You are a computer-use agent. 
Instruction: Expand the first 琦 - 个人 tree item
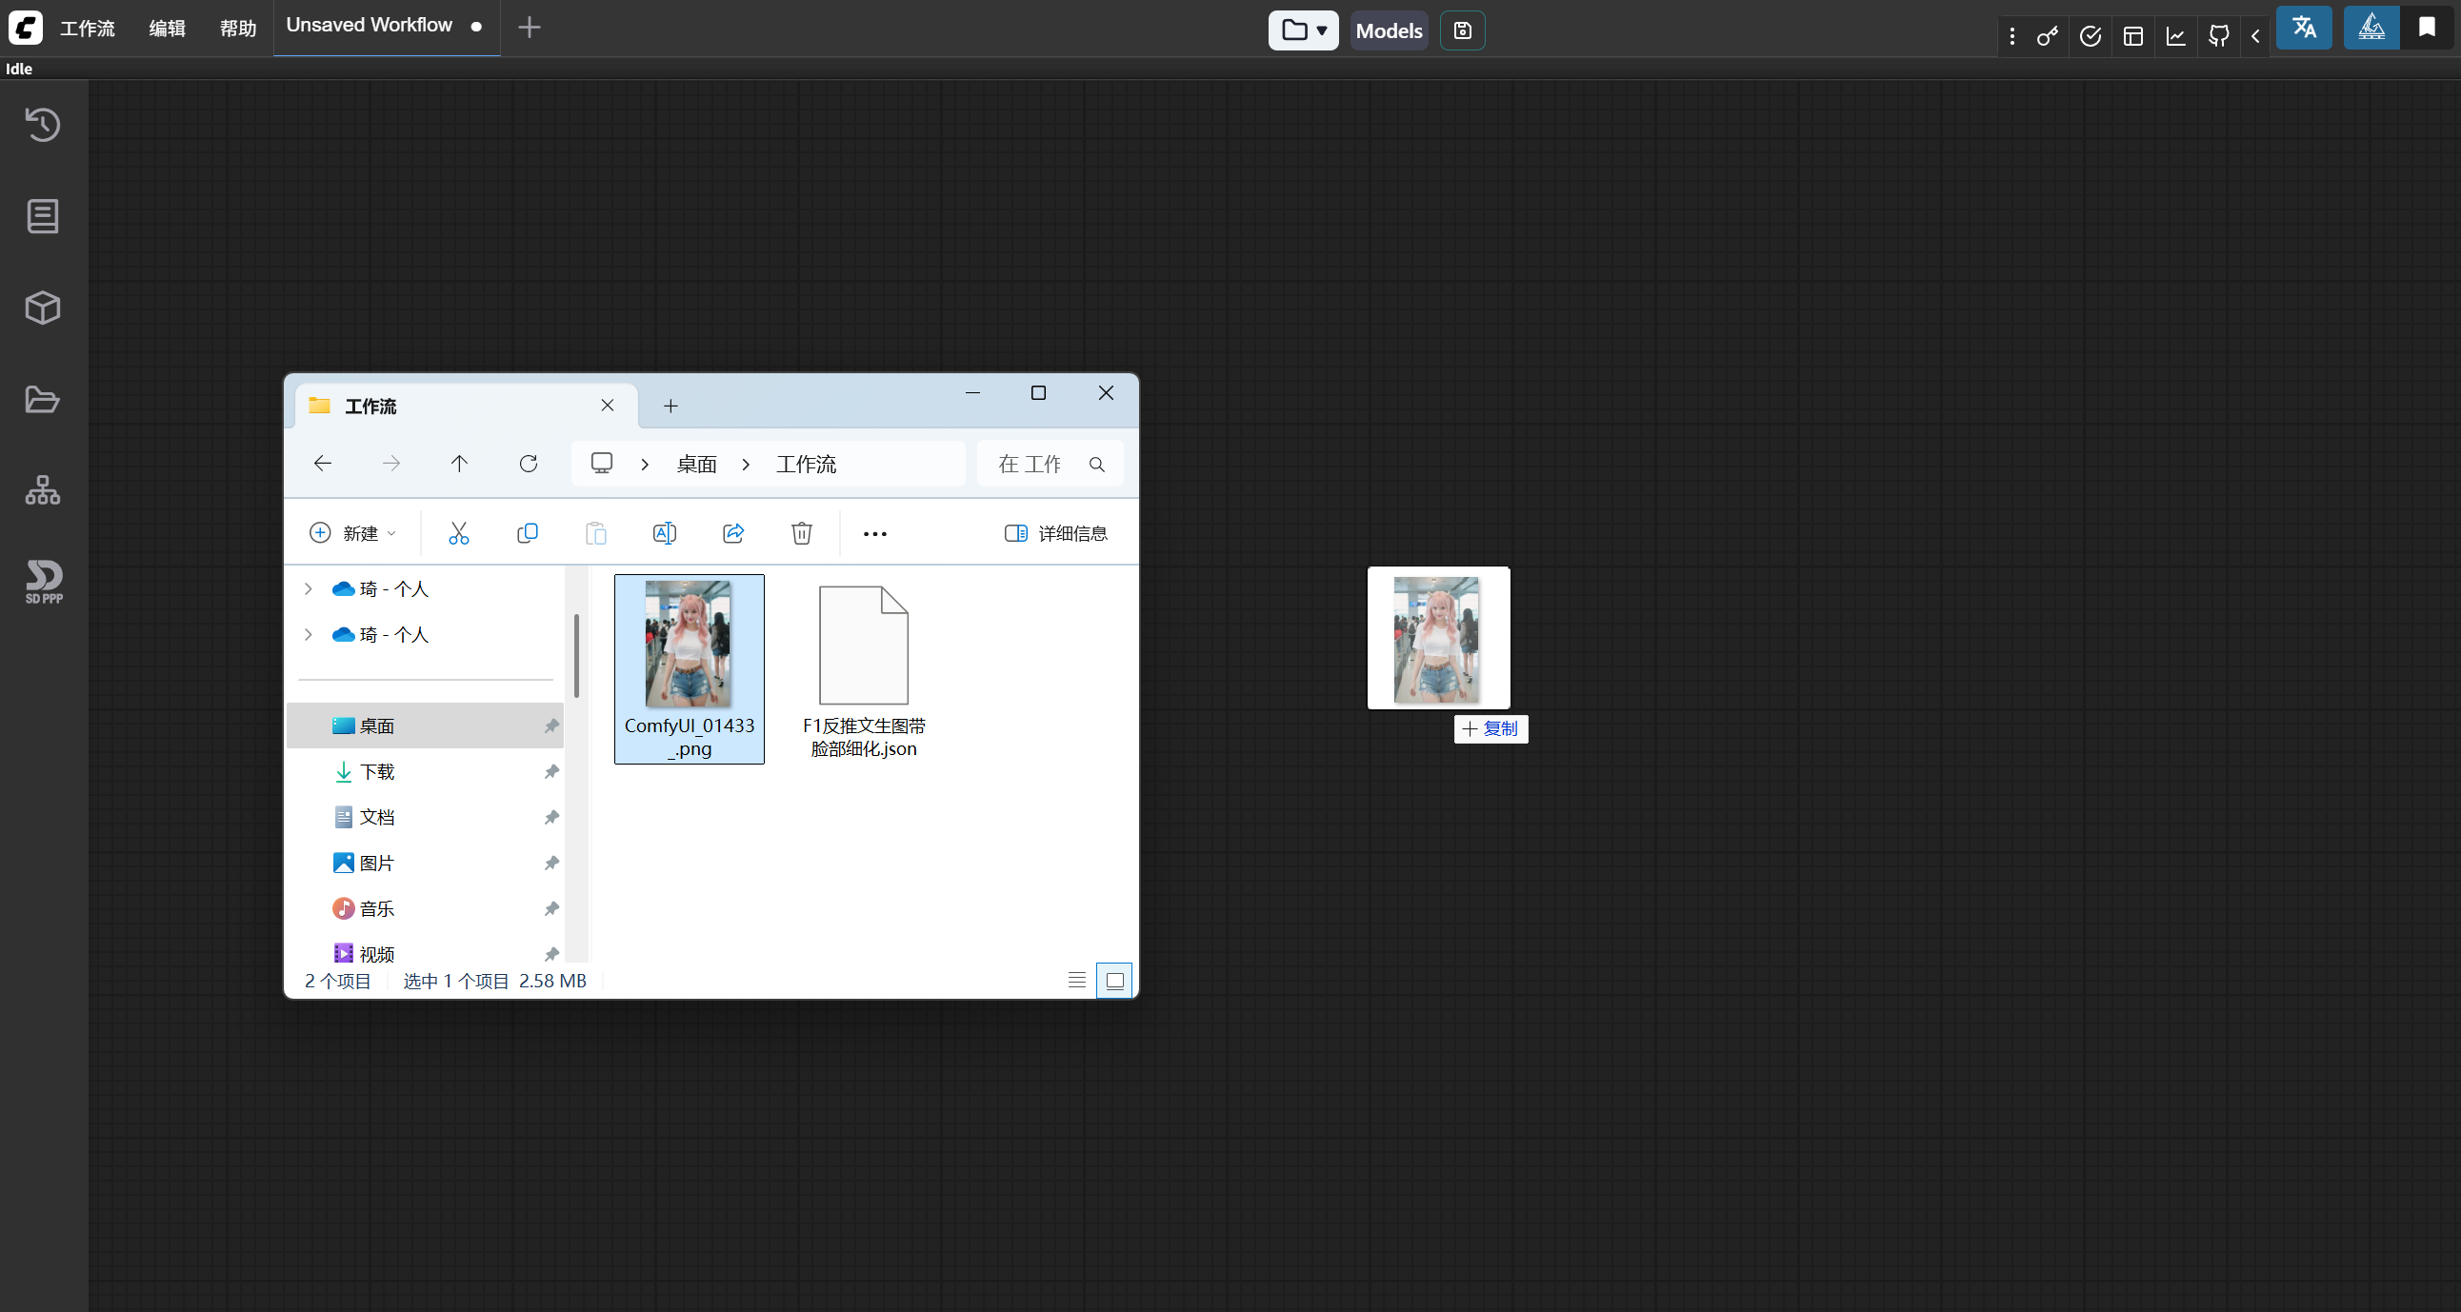[309, 589]
